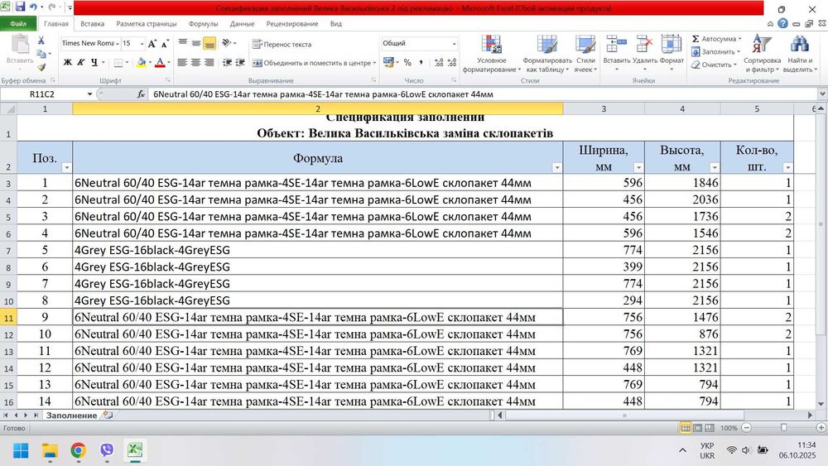Viewport: 828px width, 466px height.
Task: Apply the yellow fill color bucket
Action: click(x=141, y=62)
